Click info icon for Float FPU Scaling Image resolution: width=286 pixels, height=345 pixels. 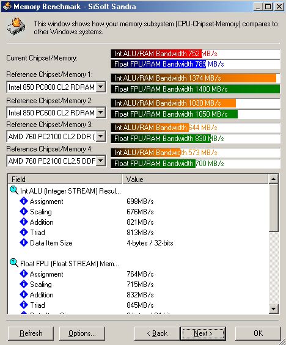[x=24, y=284]
